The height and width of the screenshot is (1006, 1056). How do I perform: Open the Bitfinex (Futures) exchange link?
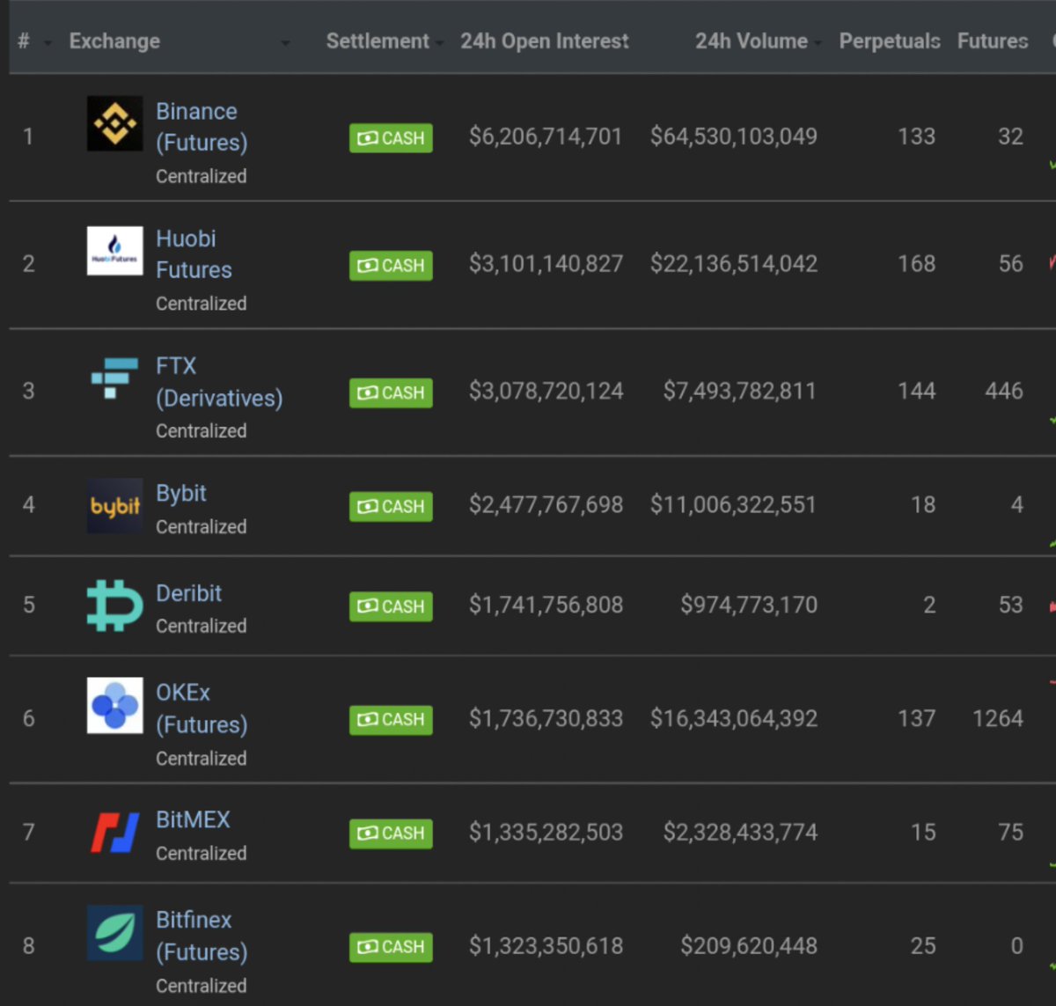tap(202, 936)
